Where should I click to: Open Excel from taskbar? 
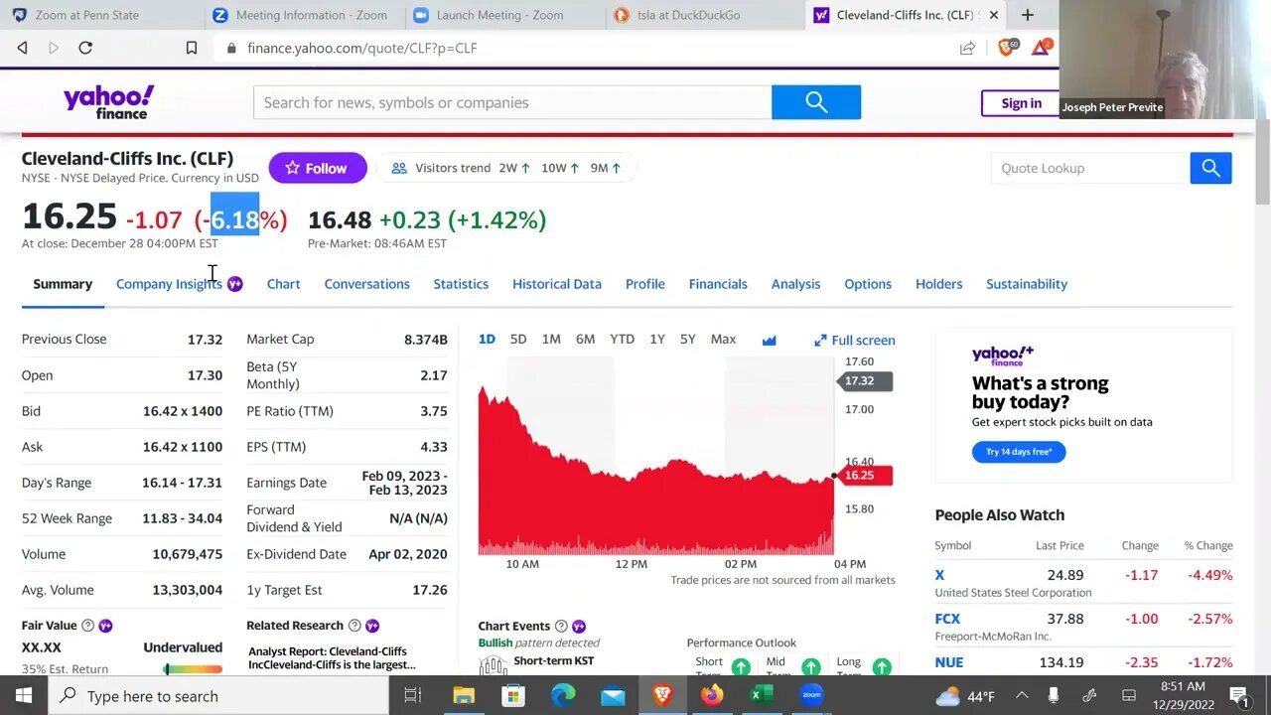(x=762, y=696)
